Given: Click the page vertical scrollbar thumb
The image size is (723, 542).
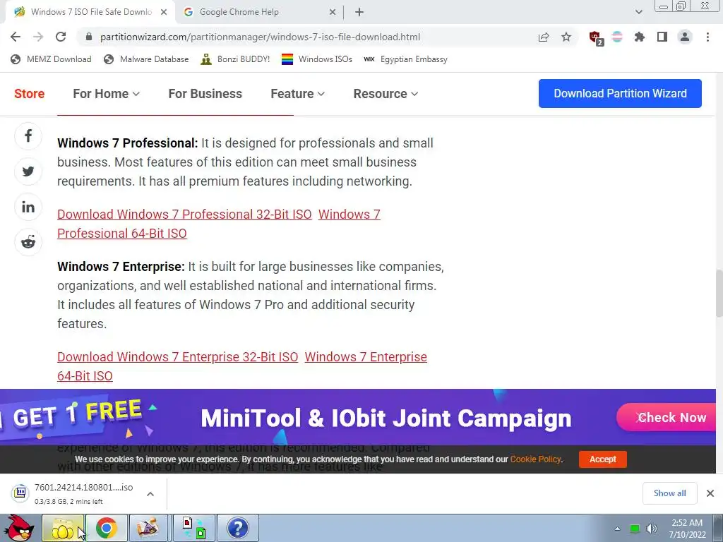Looking at the screenshot, I should 719,293.
